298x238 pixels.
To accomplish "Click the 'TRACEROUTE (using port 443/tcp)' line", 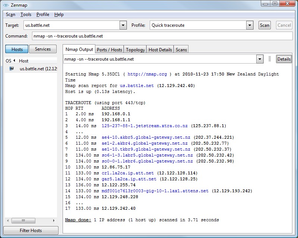I will tap(105, 103).
